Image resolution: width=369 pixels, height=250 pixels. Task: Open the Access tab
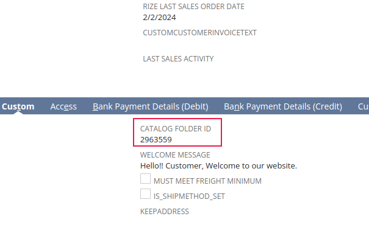[63, 106]
